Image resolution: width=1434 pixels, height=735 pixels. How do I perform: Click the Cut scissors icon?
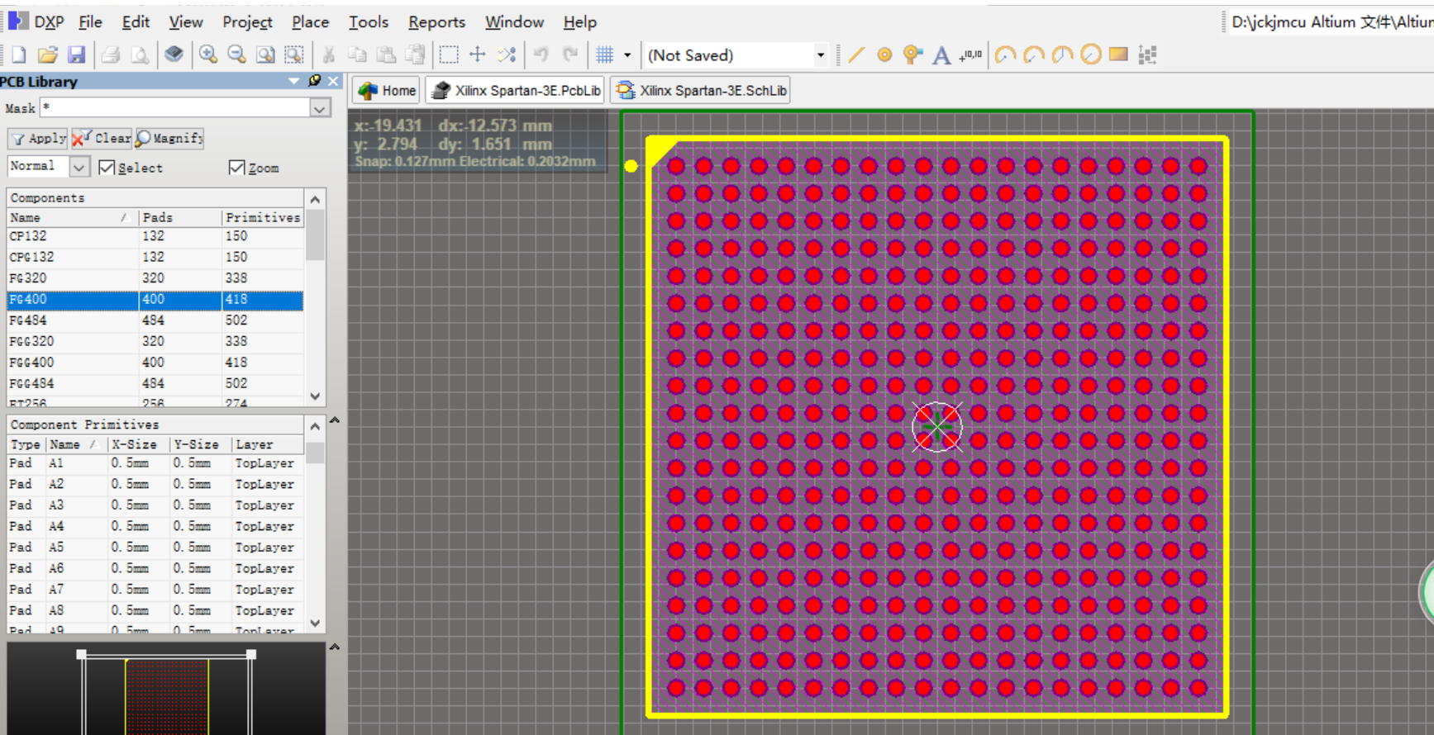[328, 55]
